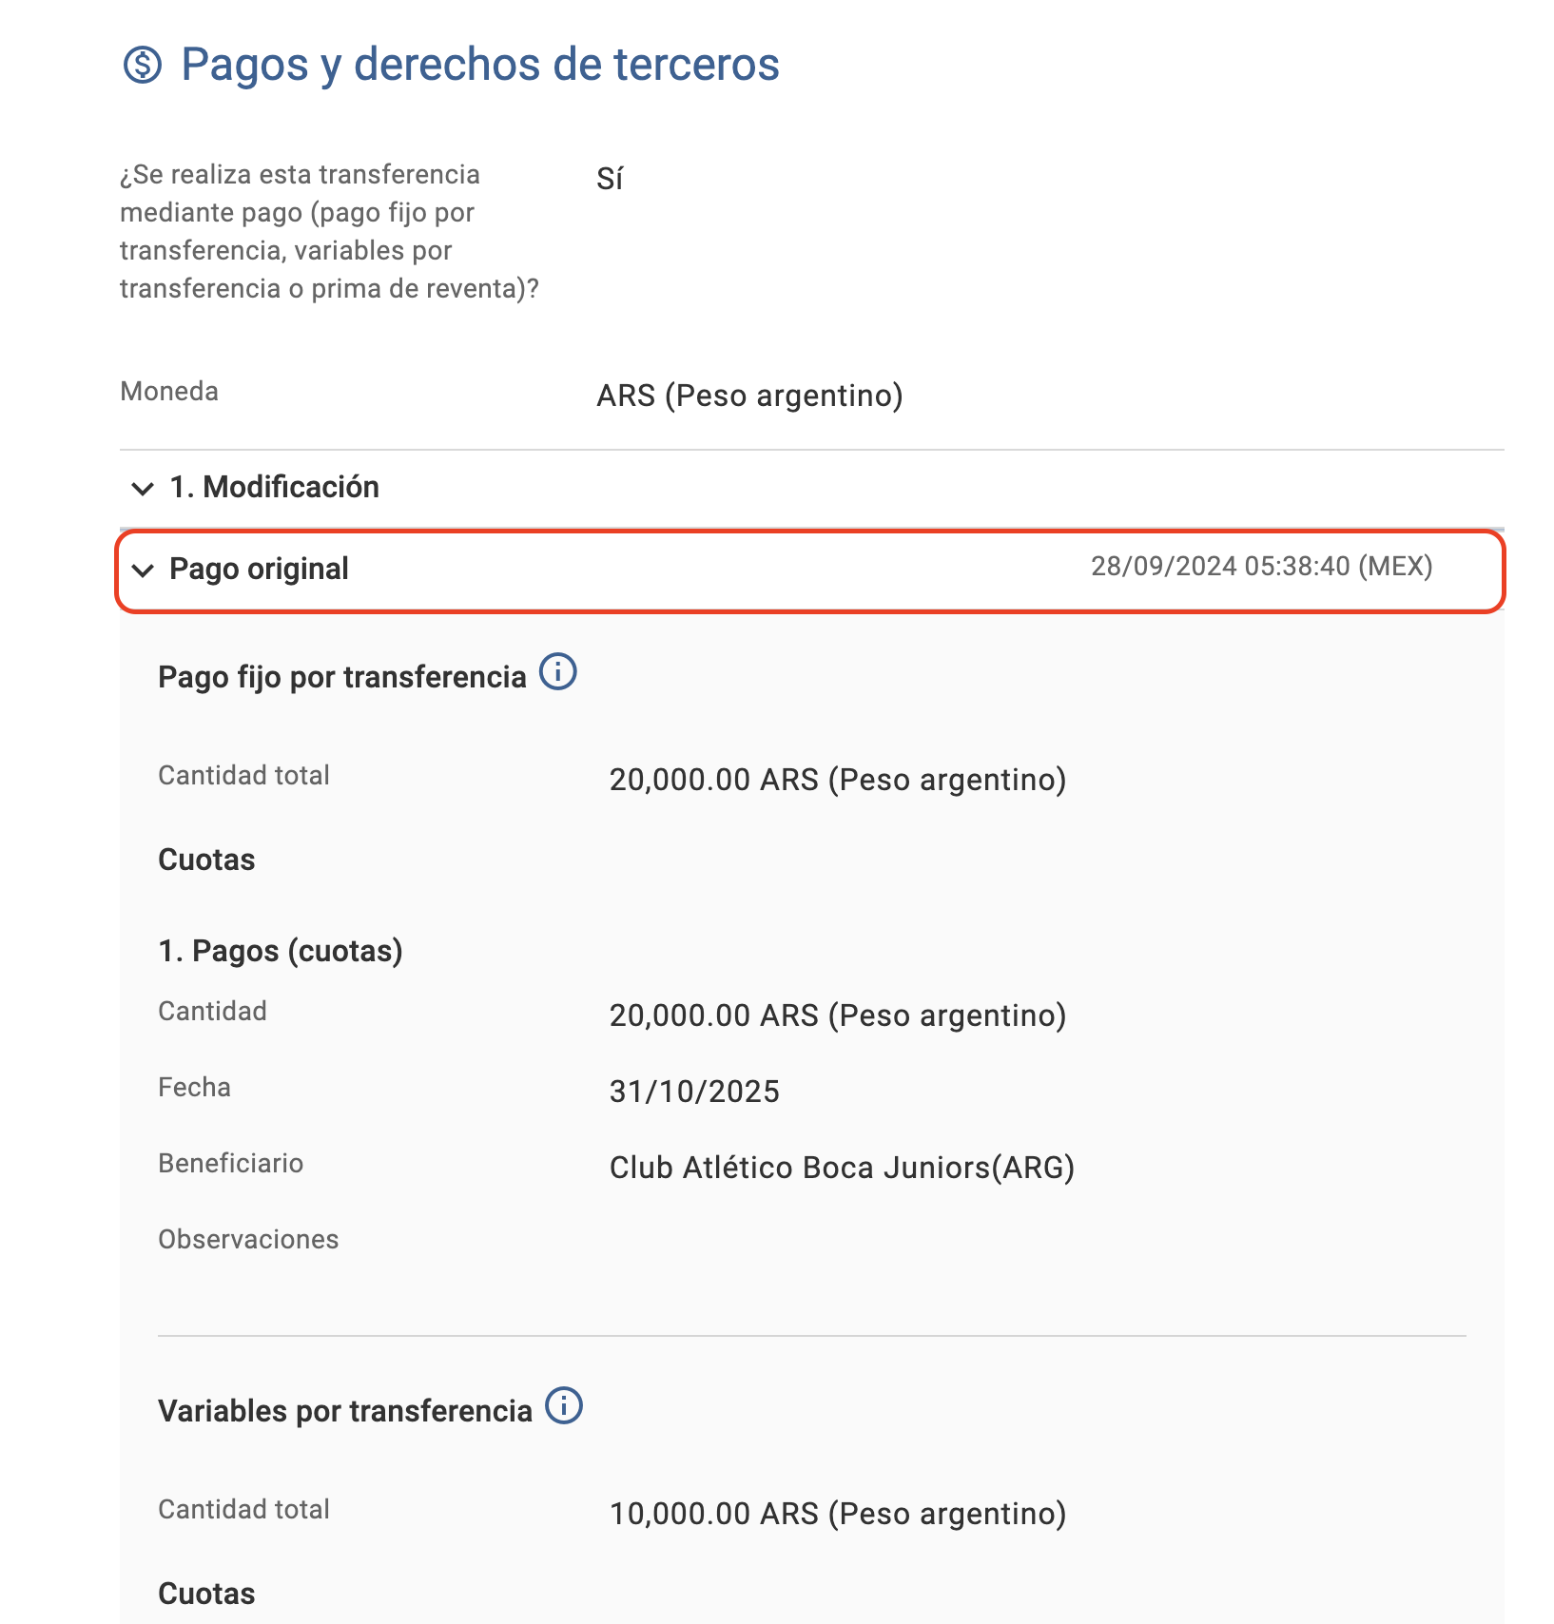Screen dimensions: 1554x1624
Task: Click the Pago fijo por transferencia heading
Action: pos(342,677)
